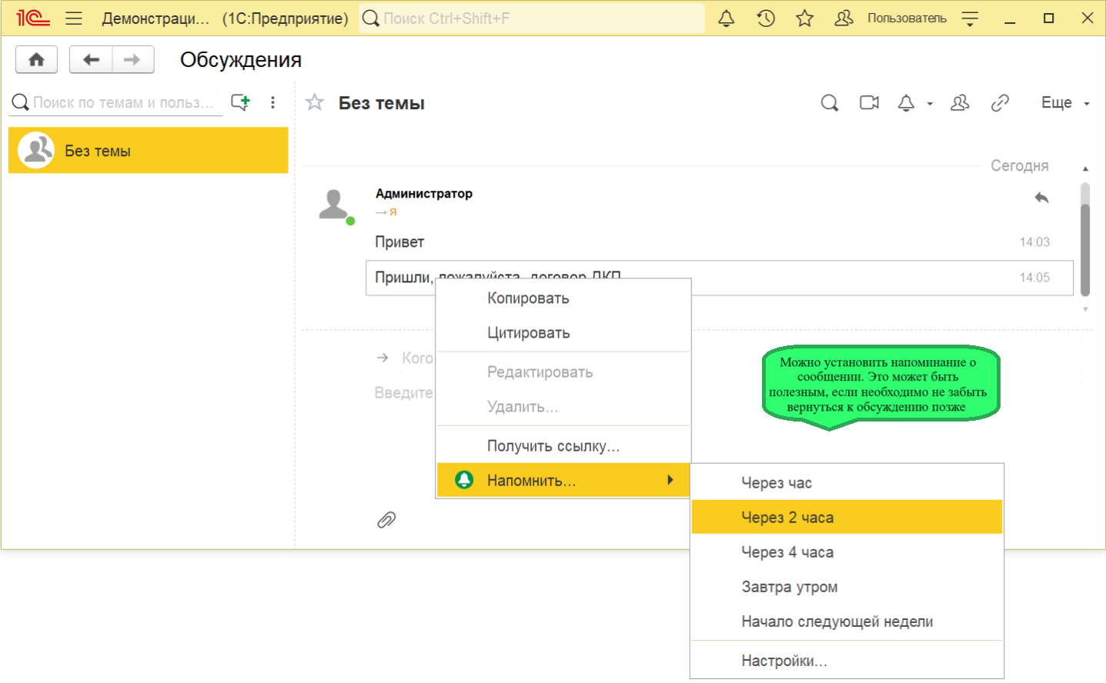Viewport: 1106px width, 683px height.
Task: Copy discussion link via chain icon
Action: [999, 103]
